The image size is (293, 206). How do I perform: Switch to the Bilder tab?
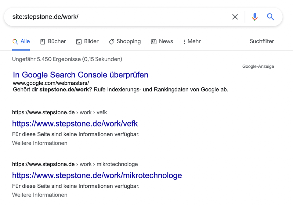pyautogui.click(x=87, y=41)
